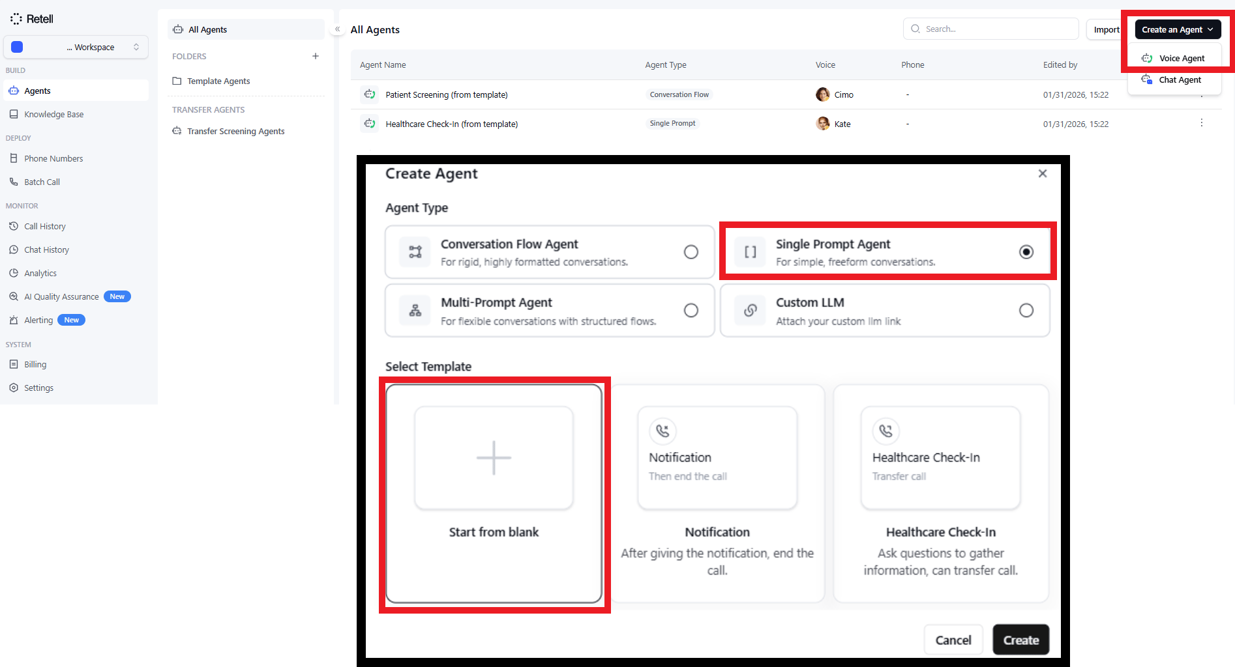Screen dimensions: 1235x667
Task: Click the Healthcare Check-In row agent icon
Action: coord(370,123)
